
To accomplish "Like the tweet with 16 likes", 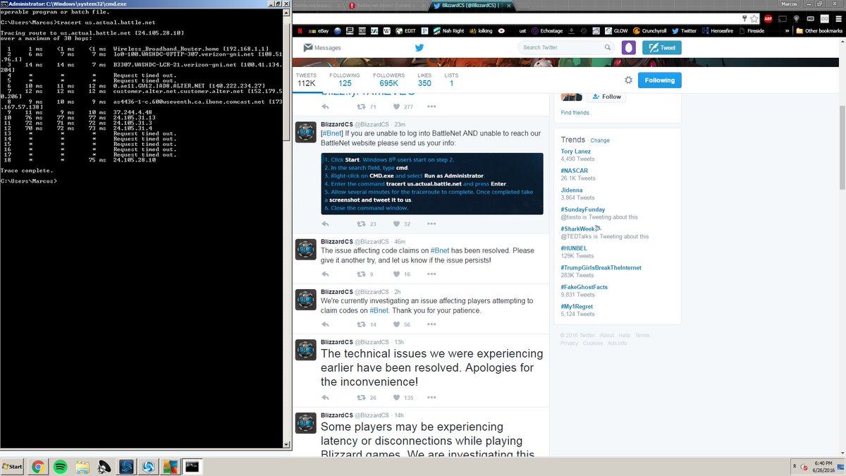I will 396,274.
